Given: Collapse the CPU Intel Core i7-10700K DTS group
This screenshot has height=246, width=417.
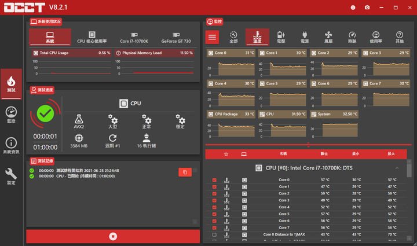Looking at the screenshot, I should click(397, 168).
